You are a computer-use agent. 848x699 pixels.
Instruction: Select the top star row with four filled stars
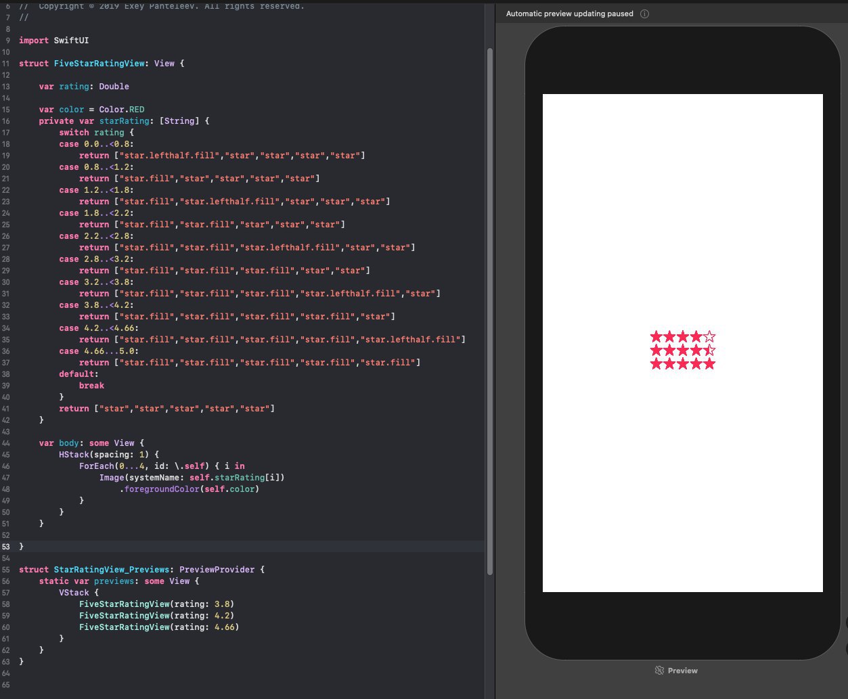pos(683,336)
